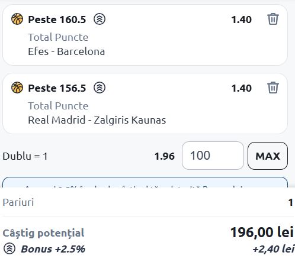Screen dimensions: 295x262
Task: Click the bonus icon beside Bonus +2.5%
Action: coord(9,249)
